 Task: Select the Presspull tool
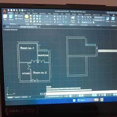tap(19, 19)
